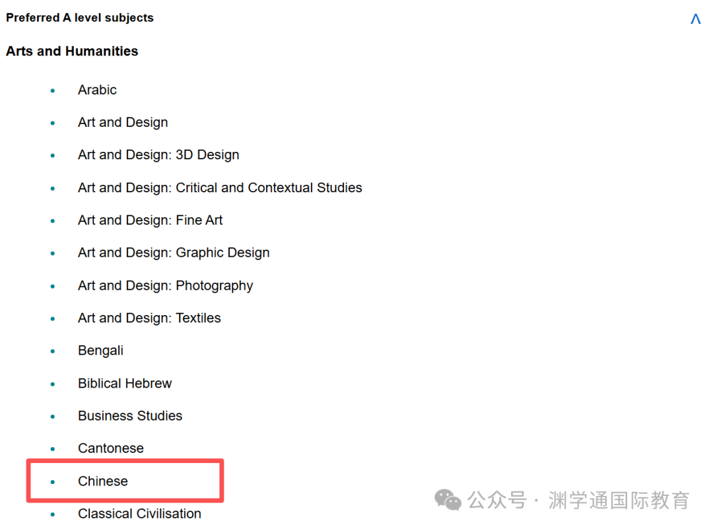
Task: Select Art and Design: Graphic Design
Action: [174, 252]
